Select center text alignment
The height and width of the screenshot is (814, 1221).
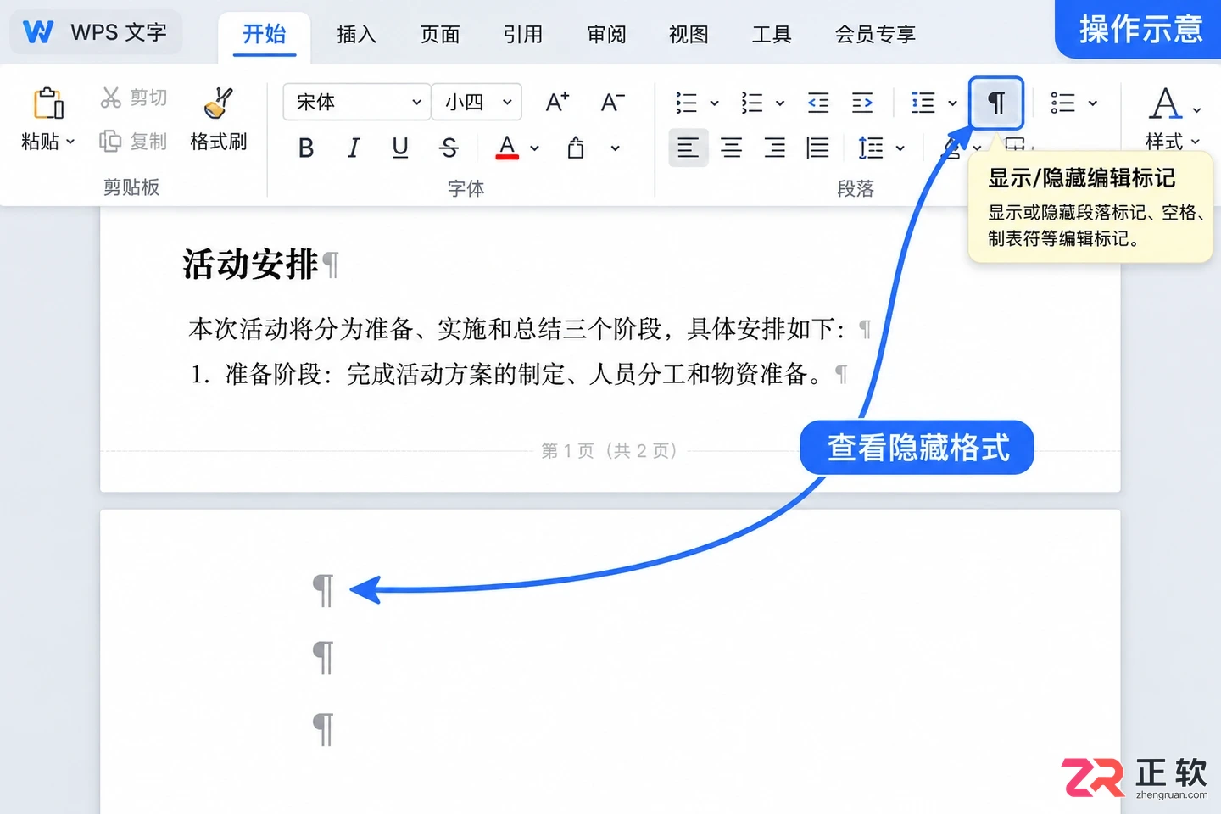click(x=731, y=148)
